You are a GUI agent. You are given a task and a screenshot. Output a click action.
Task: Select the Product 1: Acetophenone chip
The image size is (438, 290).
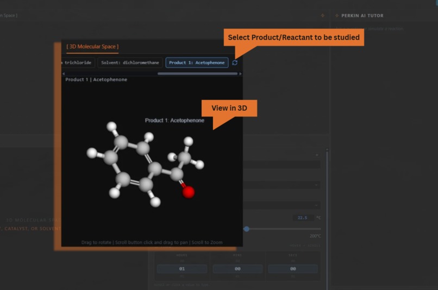197,62
